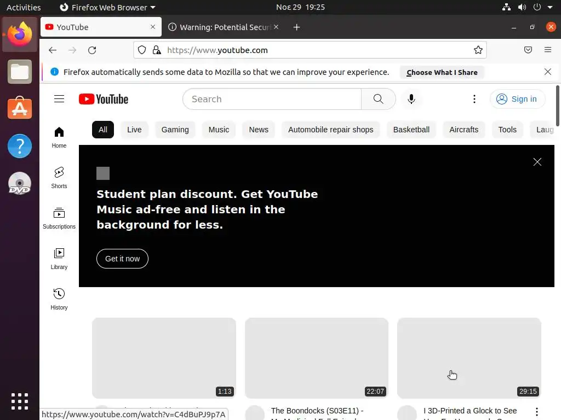Open Help from the Ubuntu dock
This screenshot has height=420, width=561.
pos(20,145)
